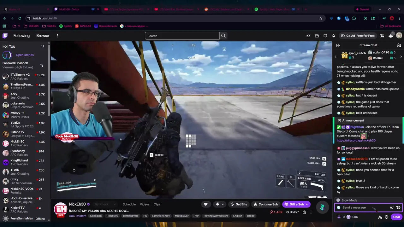Open the stream more options menu
The width and height of the screenshot is (404, 227).
(311, 212)
